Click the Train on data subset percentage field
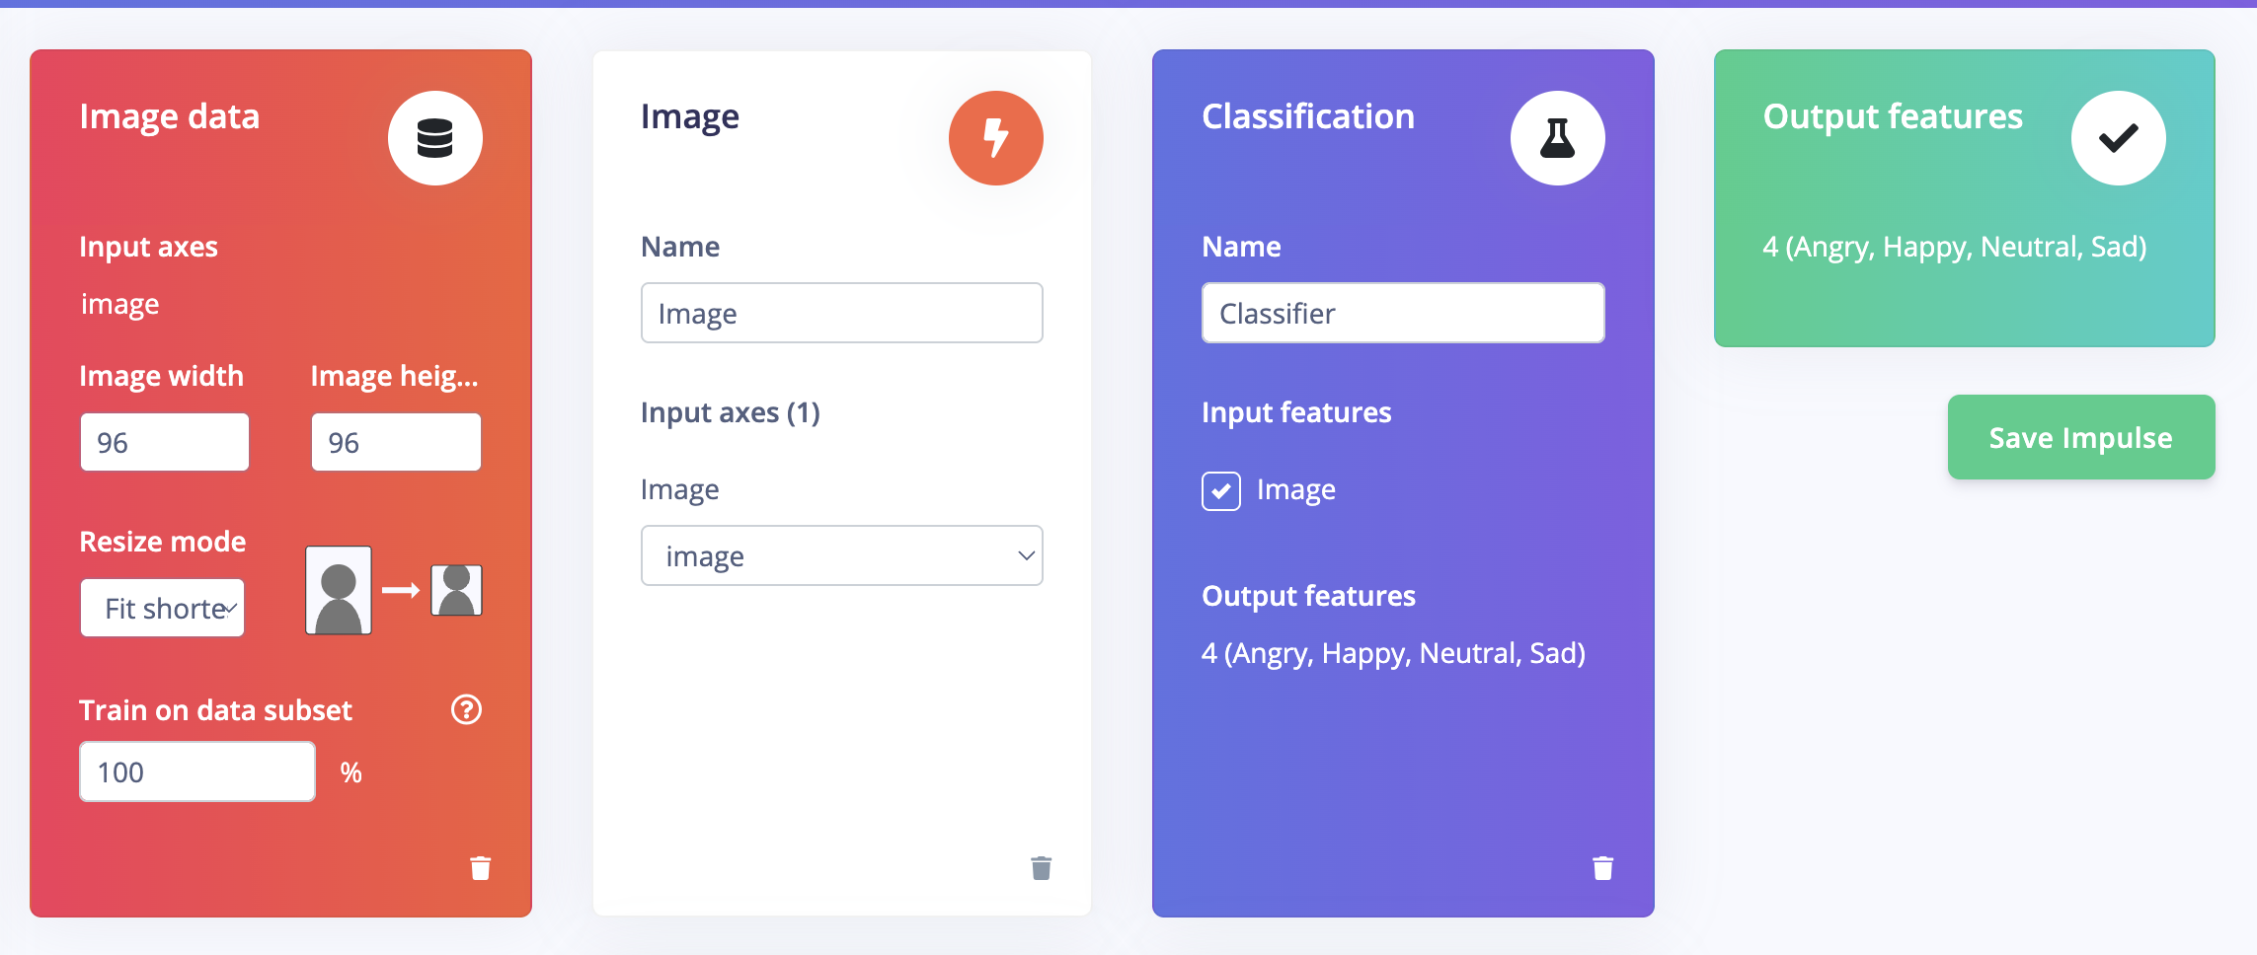This screenshot has height=955, width=2257. 197,771
